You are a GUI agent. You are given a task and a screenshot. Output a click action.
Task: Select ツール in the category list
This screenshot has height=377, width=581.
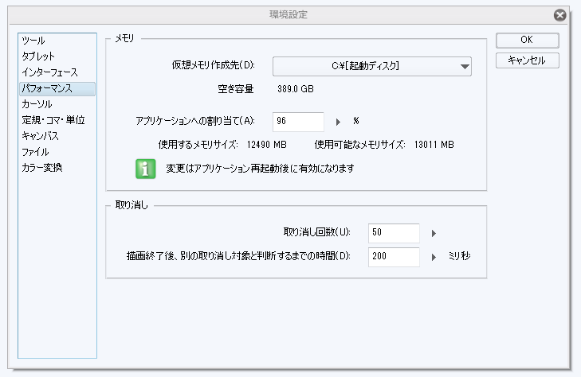[33, 41]
